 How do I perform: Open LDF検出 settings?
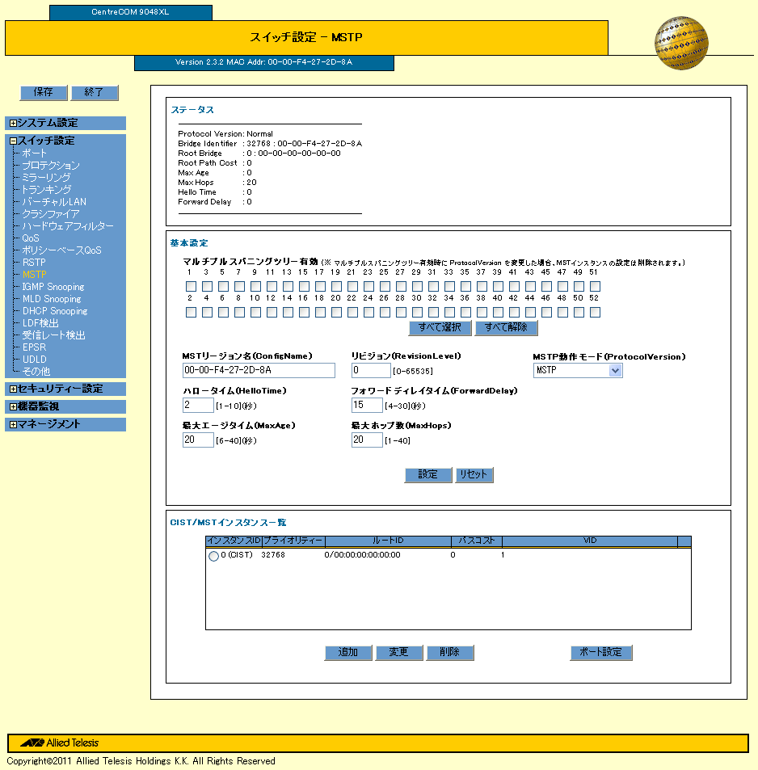(x=40, y=323)
